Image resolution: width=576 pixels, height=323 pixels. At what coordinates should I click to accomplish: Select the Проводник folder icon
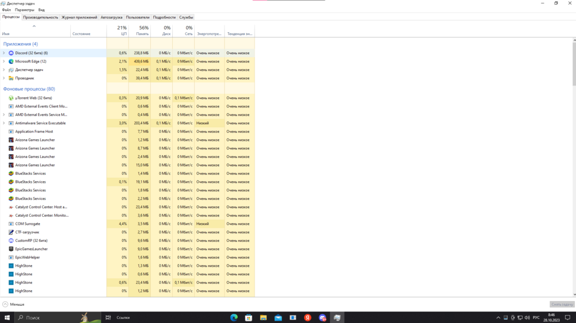11,79
